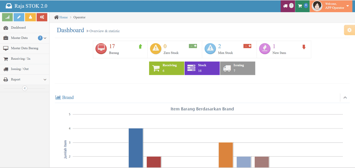Click the blue chart bar reaching 4
The width and height of the screenshot is (355, 168).
(136, 148)
